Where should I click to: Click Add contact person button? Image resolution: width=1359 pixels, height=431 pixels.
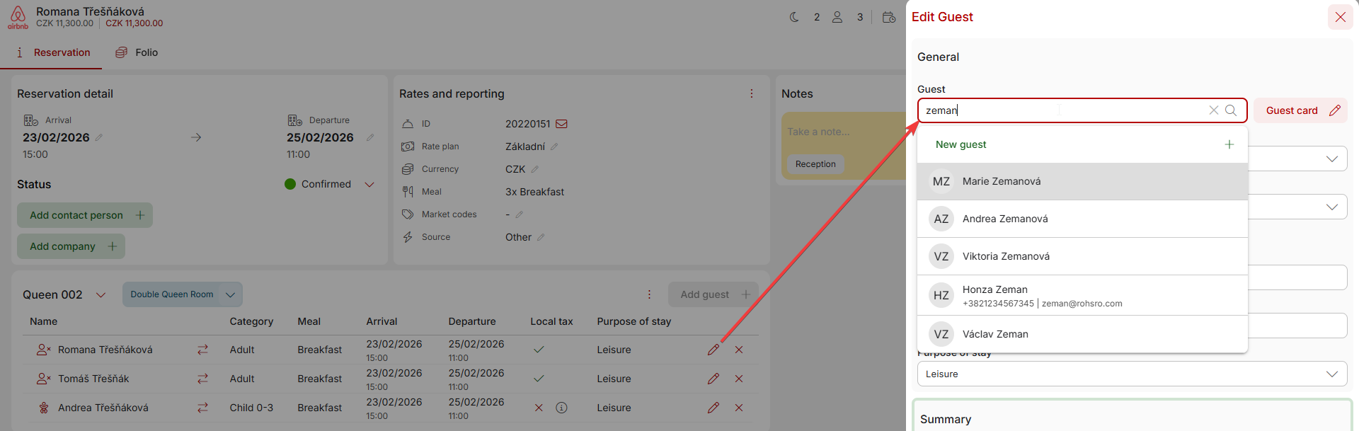pos(85,215)
